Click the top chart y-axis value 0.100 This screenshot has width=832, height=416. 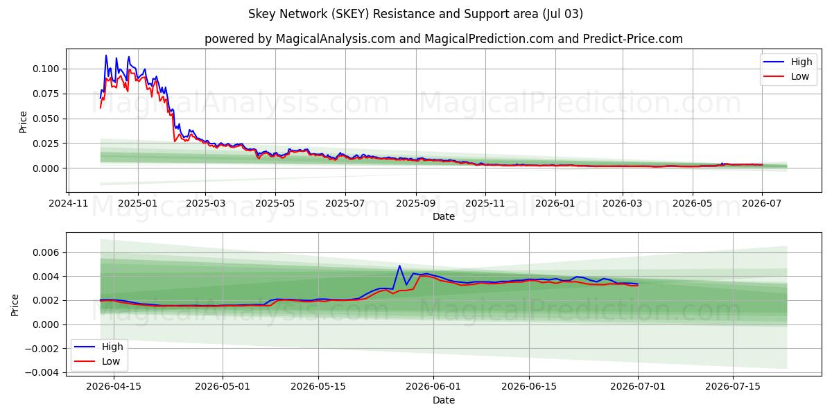[47, 69]
